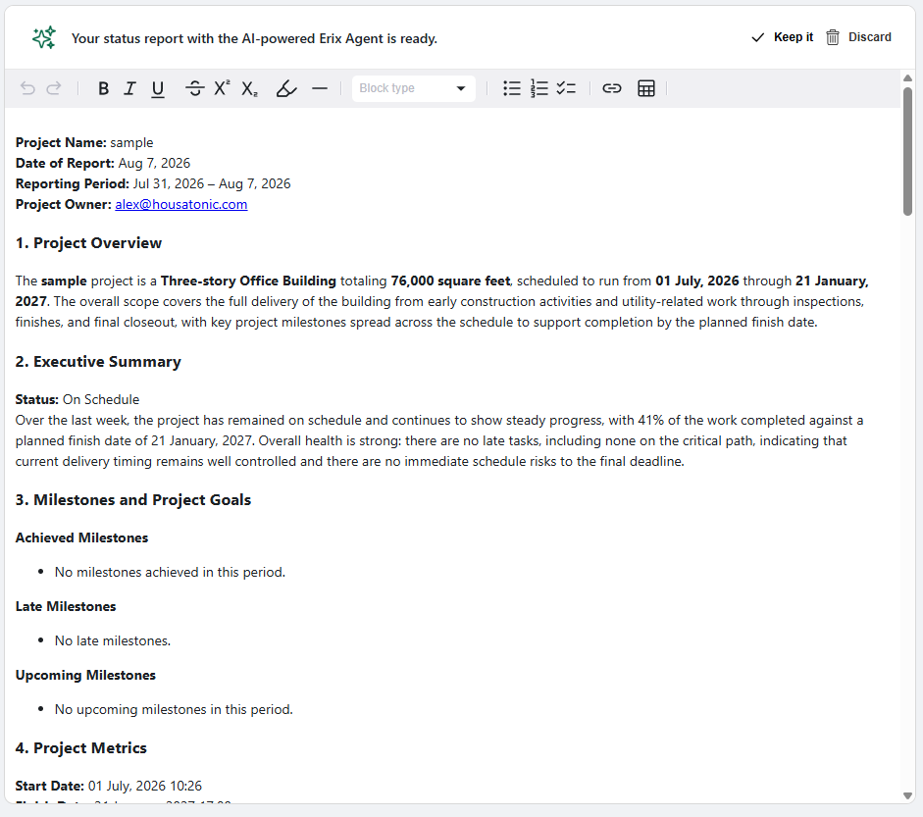Insert a hyperlink
Viewport: 923px width, 817px height.
[x=612, y=88]
